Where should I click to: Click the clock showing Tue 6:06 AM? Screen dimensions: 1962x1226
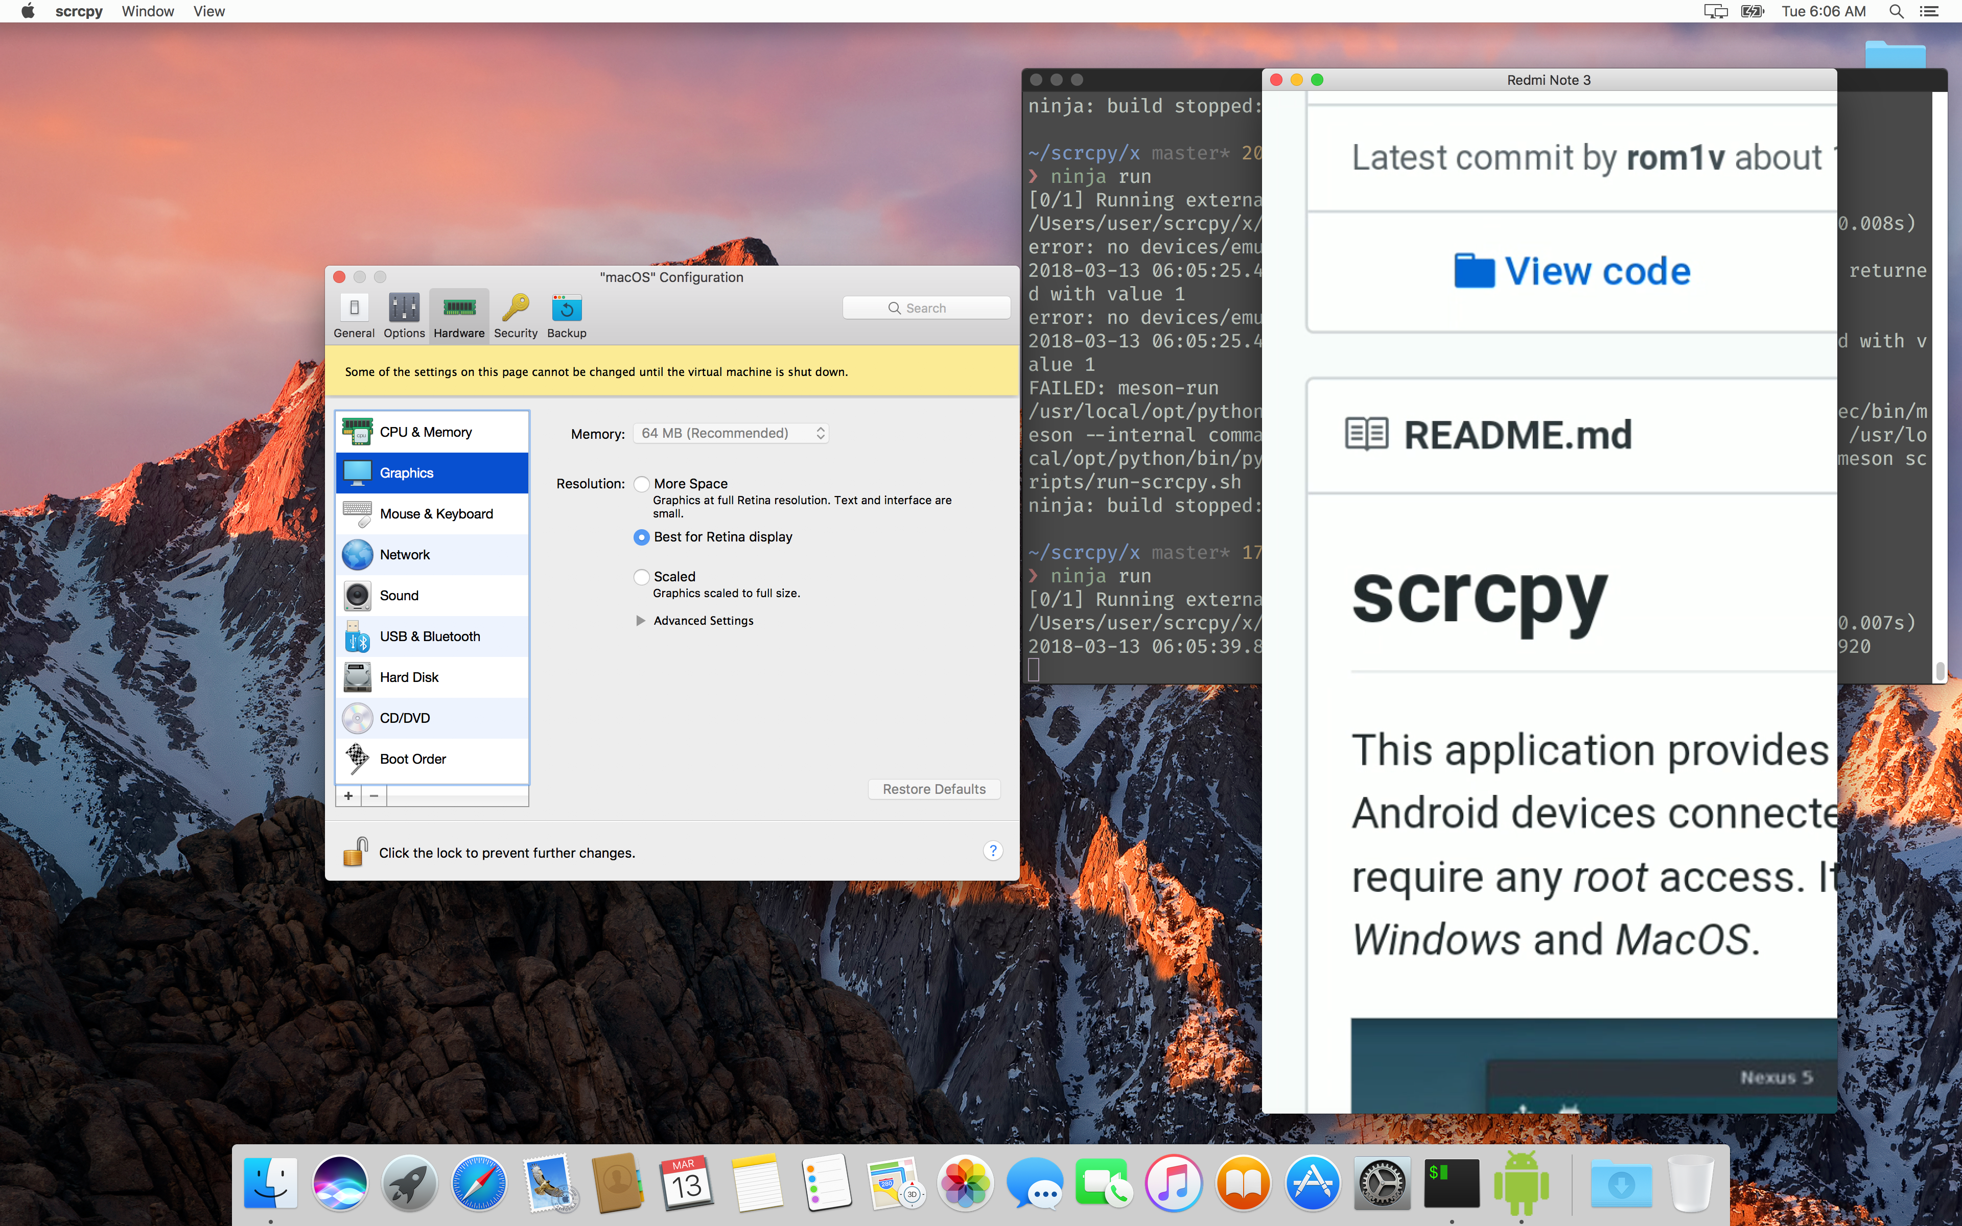pyautogui.click(x=1824, y=11)
